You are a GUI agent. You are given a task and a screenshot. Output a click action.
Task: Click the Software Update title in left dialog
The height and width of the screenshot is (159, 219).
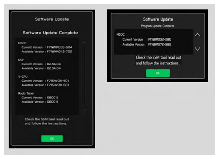(x=52, y=19)
